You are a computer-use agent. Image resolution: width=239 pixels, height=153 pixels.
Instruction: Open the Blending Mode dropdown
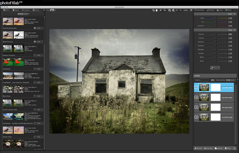click(x=229, y=79)
